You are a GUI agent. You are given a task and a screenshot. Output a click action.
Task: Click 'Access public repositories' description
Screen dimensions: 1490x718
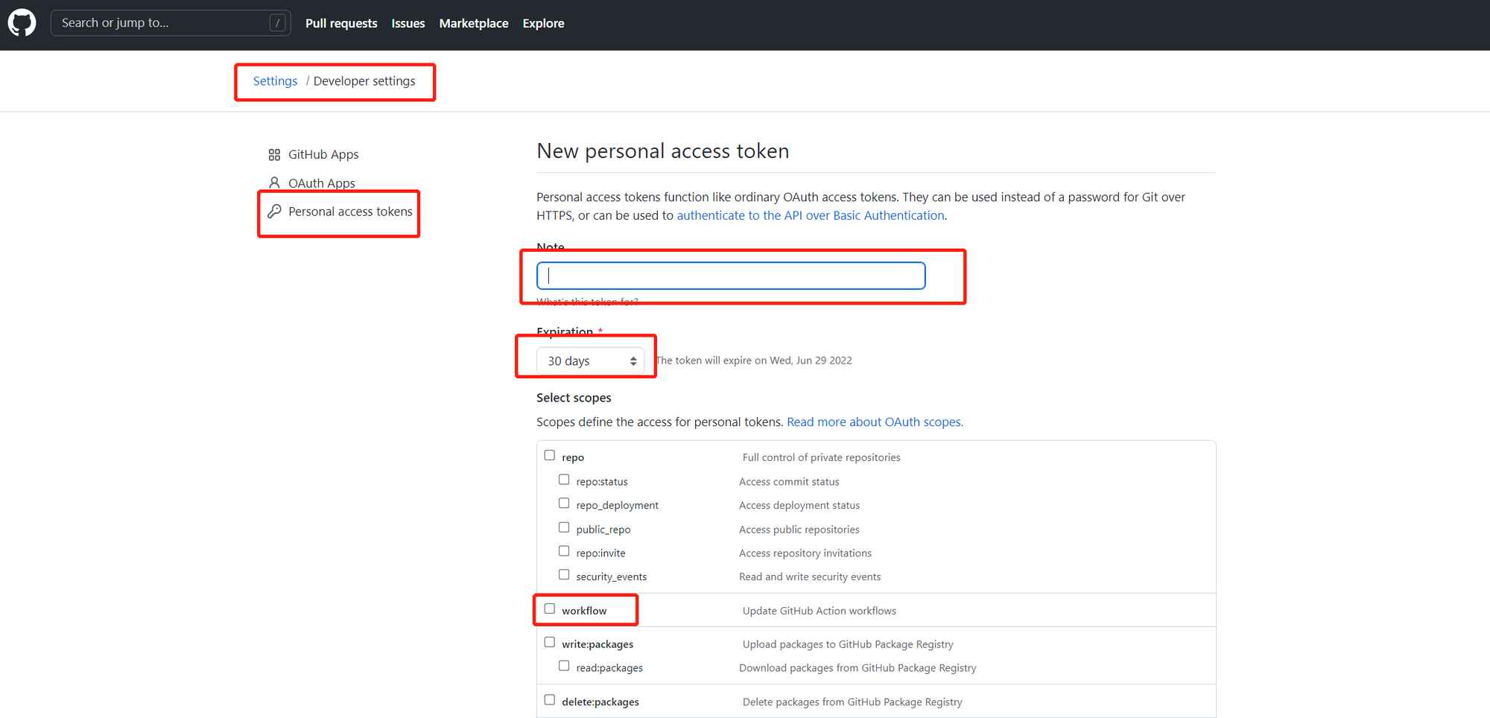click(x=799, y=530)
